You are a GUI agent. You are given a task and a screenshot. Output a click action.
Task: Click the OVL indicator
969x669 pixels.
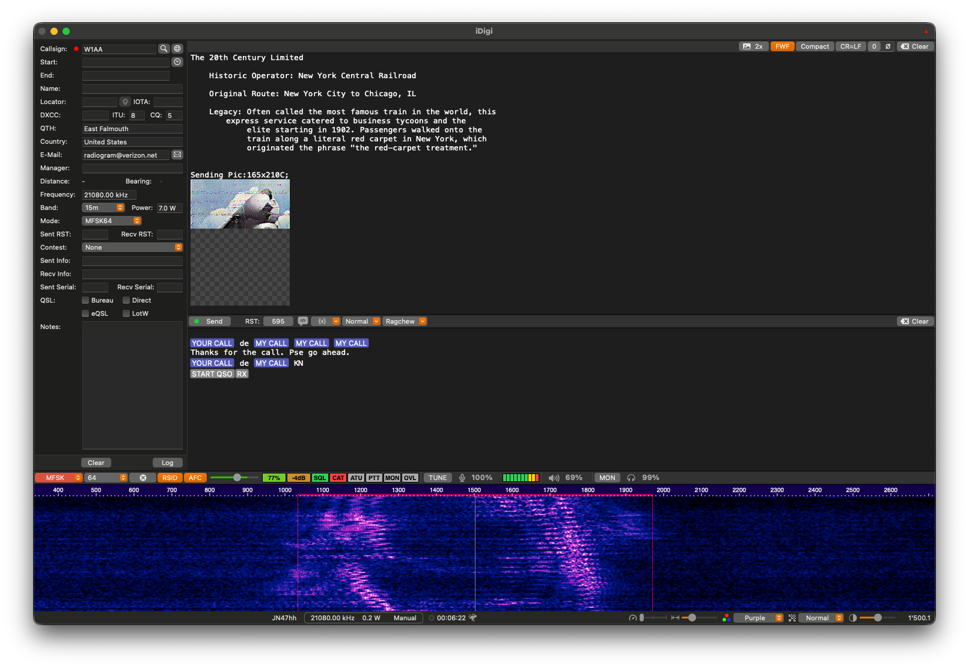410,478
